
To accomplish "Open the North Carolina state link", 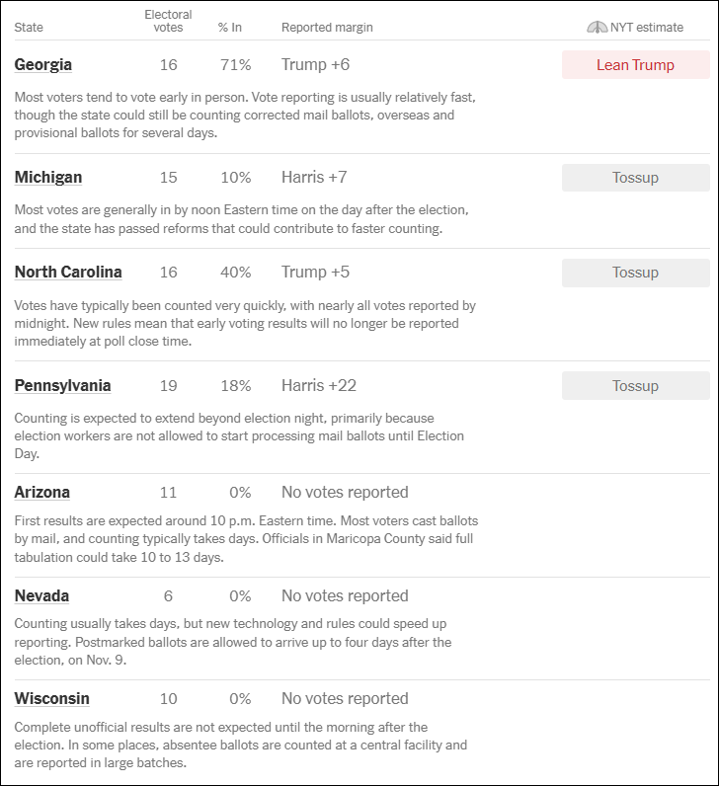I will (68, 273).
